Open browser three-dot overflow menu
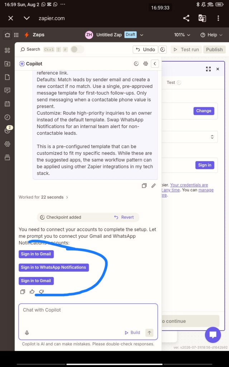229x367 pixels. point(218,18)
